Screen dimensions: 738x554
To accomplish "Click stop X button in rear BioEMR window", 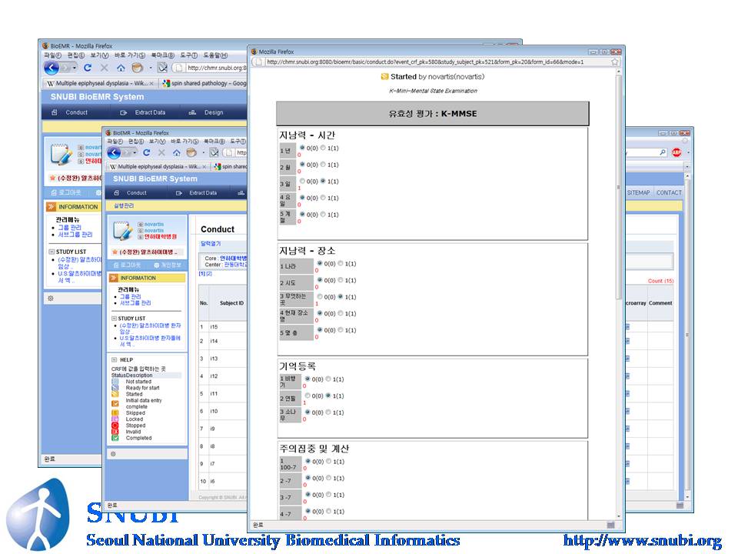I will coord(104,68).
